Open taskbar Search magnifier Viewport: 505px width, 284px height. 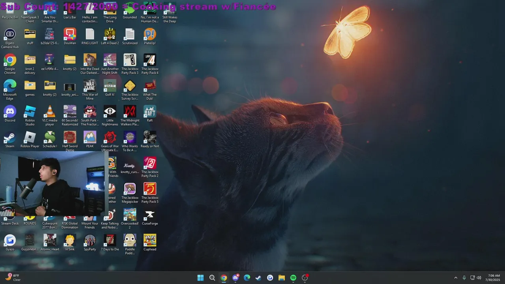212,278
